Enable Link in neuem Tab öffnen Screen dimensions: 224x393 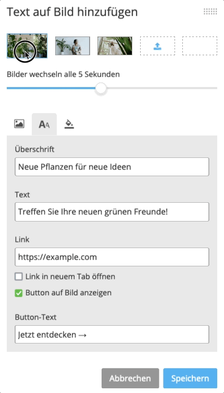pyautogui.click(x=19, y=277)
